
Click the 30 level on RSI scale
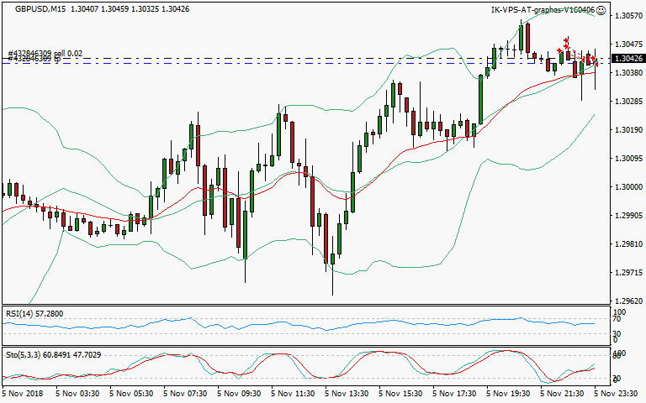[617, 333]
